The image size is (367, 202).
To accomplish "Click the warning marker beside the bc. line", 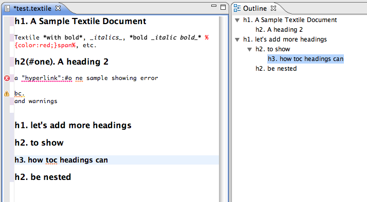I will point(7,94).
